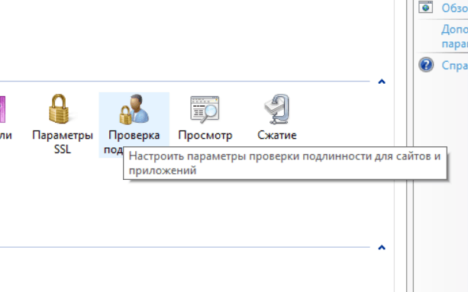The width and height of the screenshot is (468, 292).
Task: Collapse the upper feature group chevron
Action: [382, 82]
